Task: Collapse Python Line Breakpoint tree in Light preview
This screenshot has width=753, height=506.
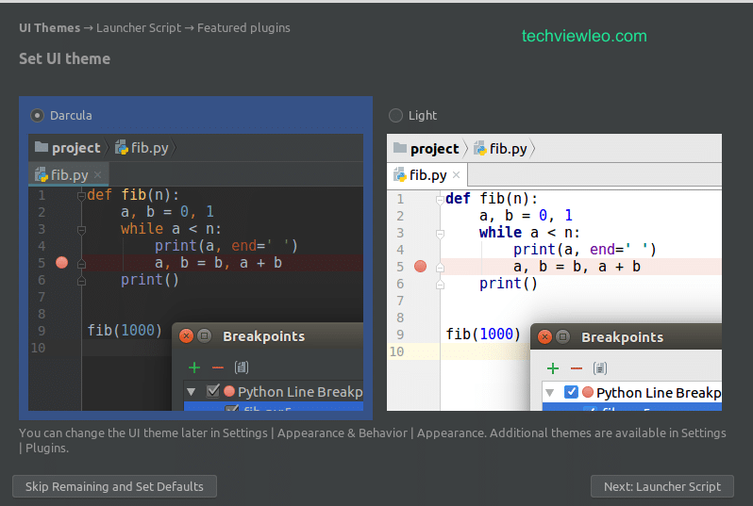Action: click(x=549, y=393)
